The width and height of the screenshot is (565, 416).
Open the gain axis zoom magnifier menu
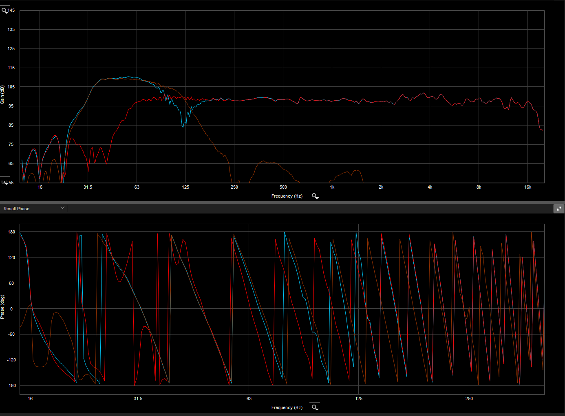[5, 11]
